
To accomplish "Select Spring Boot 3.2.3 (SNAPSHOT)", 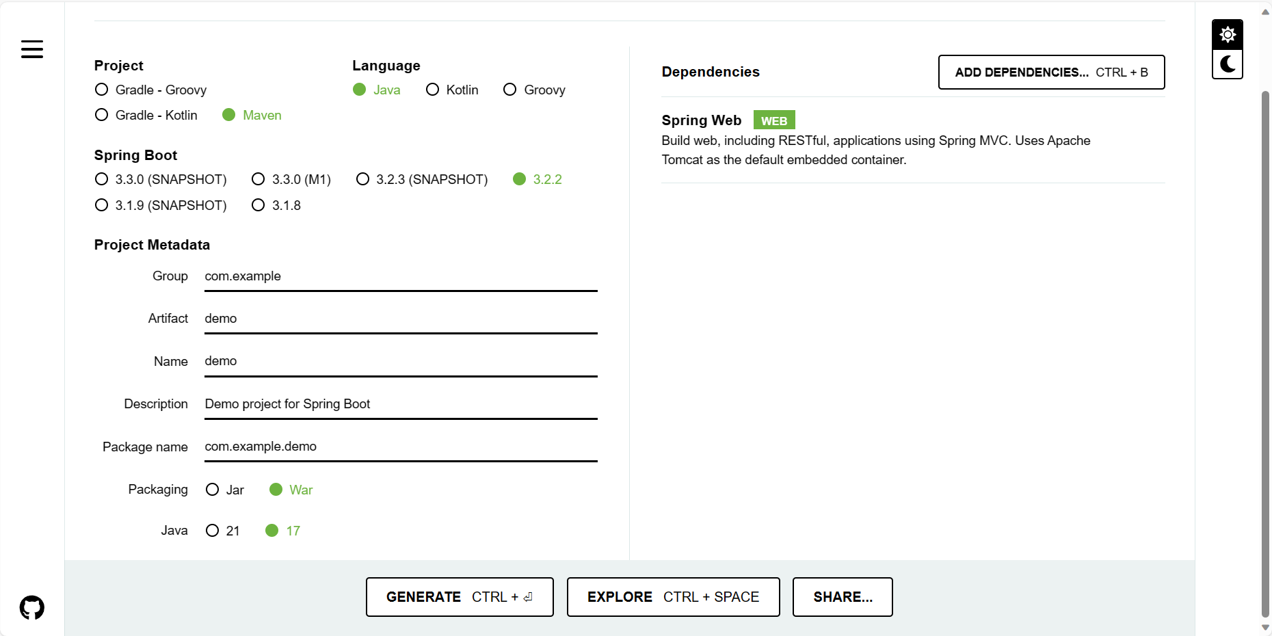I will [x=422, y=179].
